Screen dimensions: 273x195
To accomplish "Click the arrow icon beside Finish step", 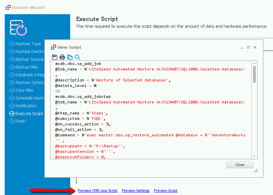I will click(11, 121).
